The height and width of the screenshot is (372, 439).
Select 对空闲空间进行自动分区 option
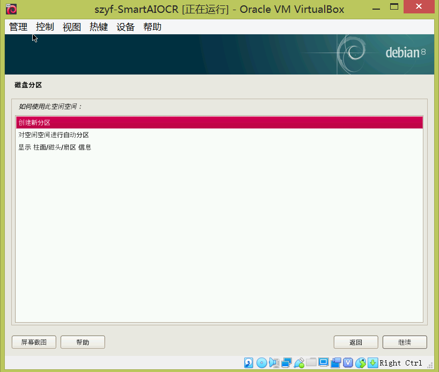(219, 135)
